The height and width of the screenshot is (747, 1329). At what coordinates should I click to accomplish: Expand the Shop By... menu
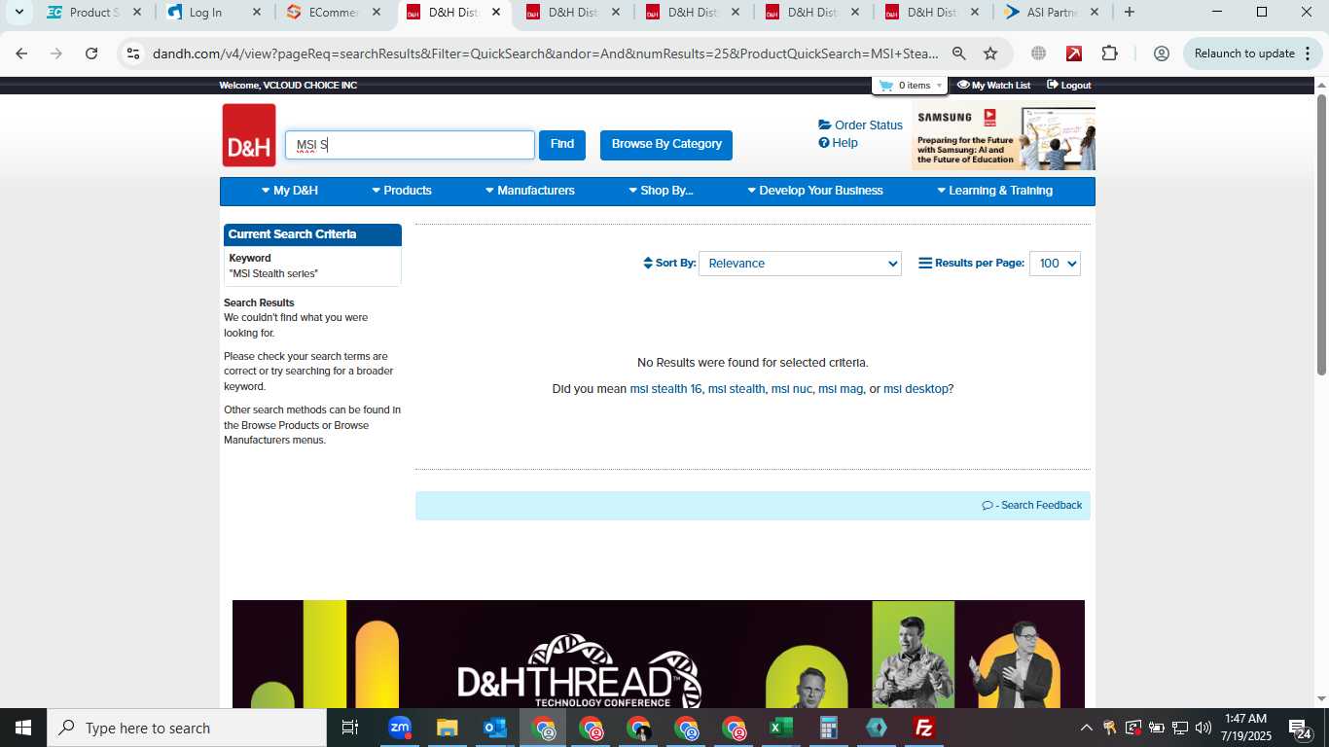661,191
